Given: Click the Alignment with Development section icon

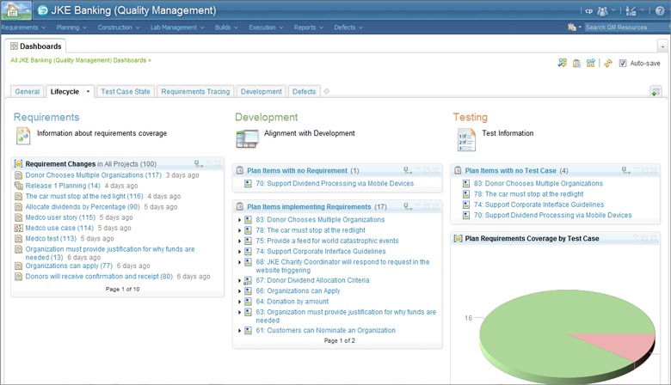Looking at the screenshot, I should (248, 139).
